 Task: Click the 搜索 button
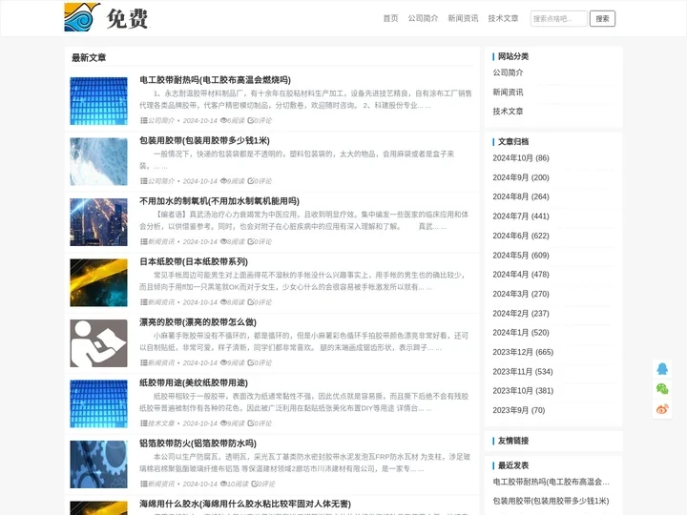pyautogui.click(x=602, y=18)
